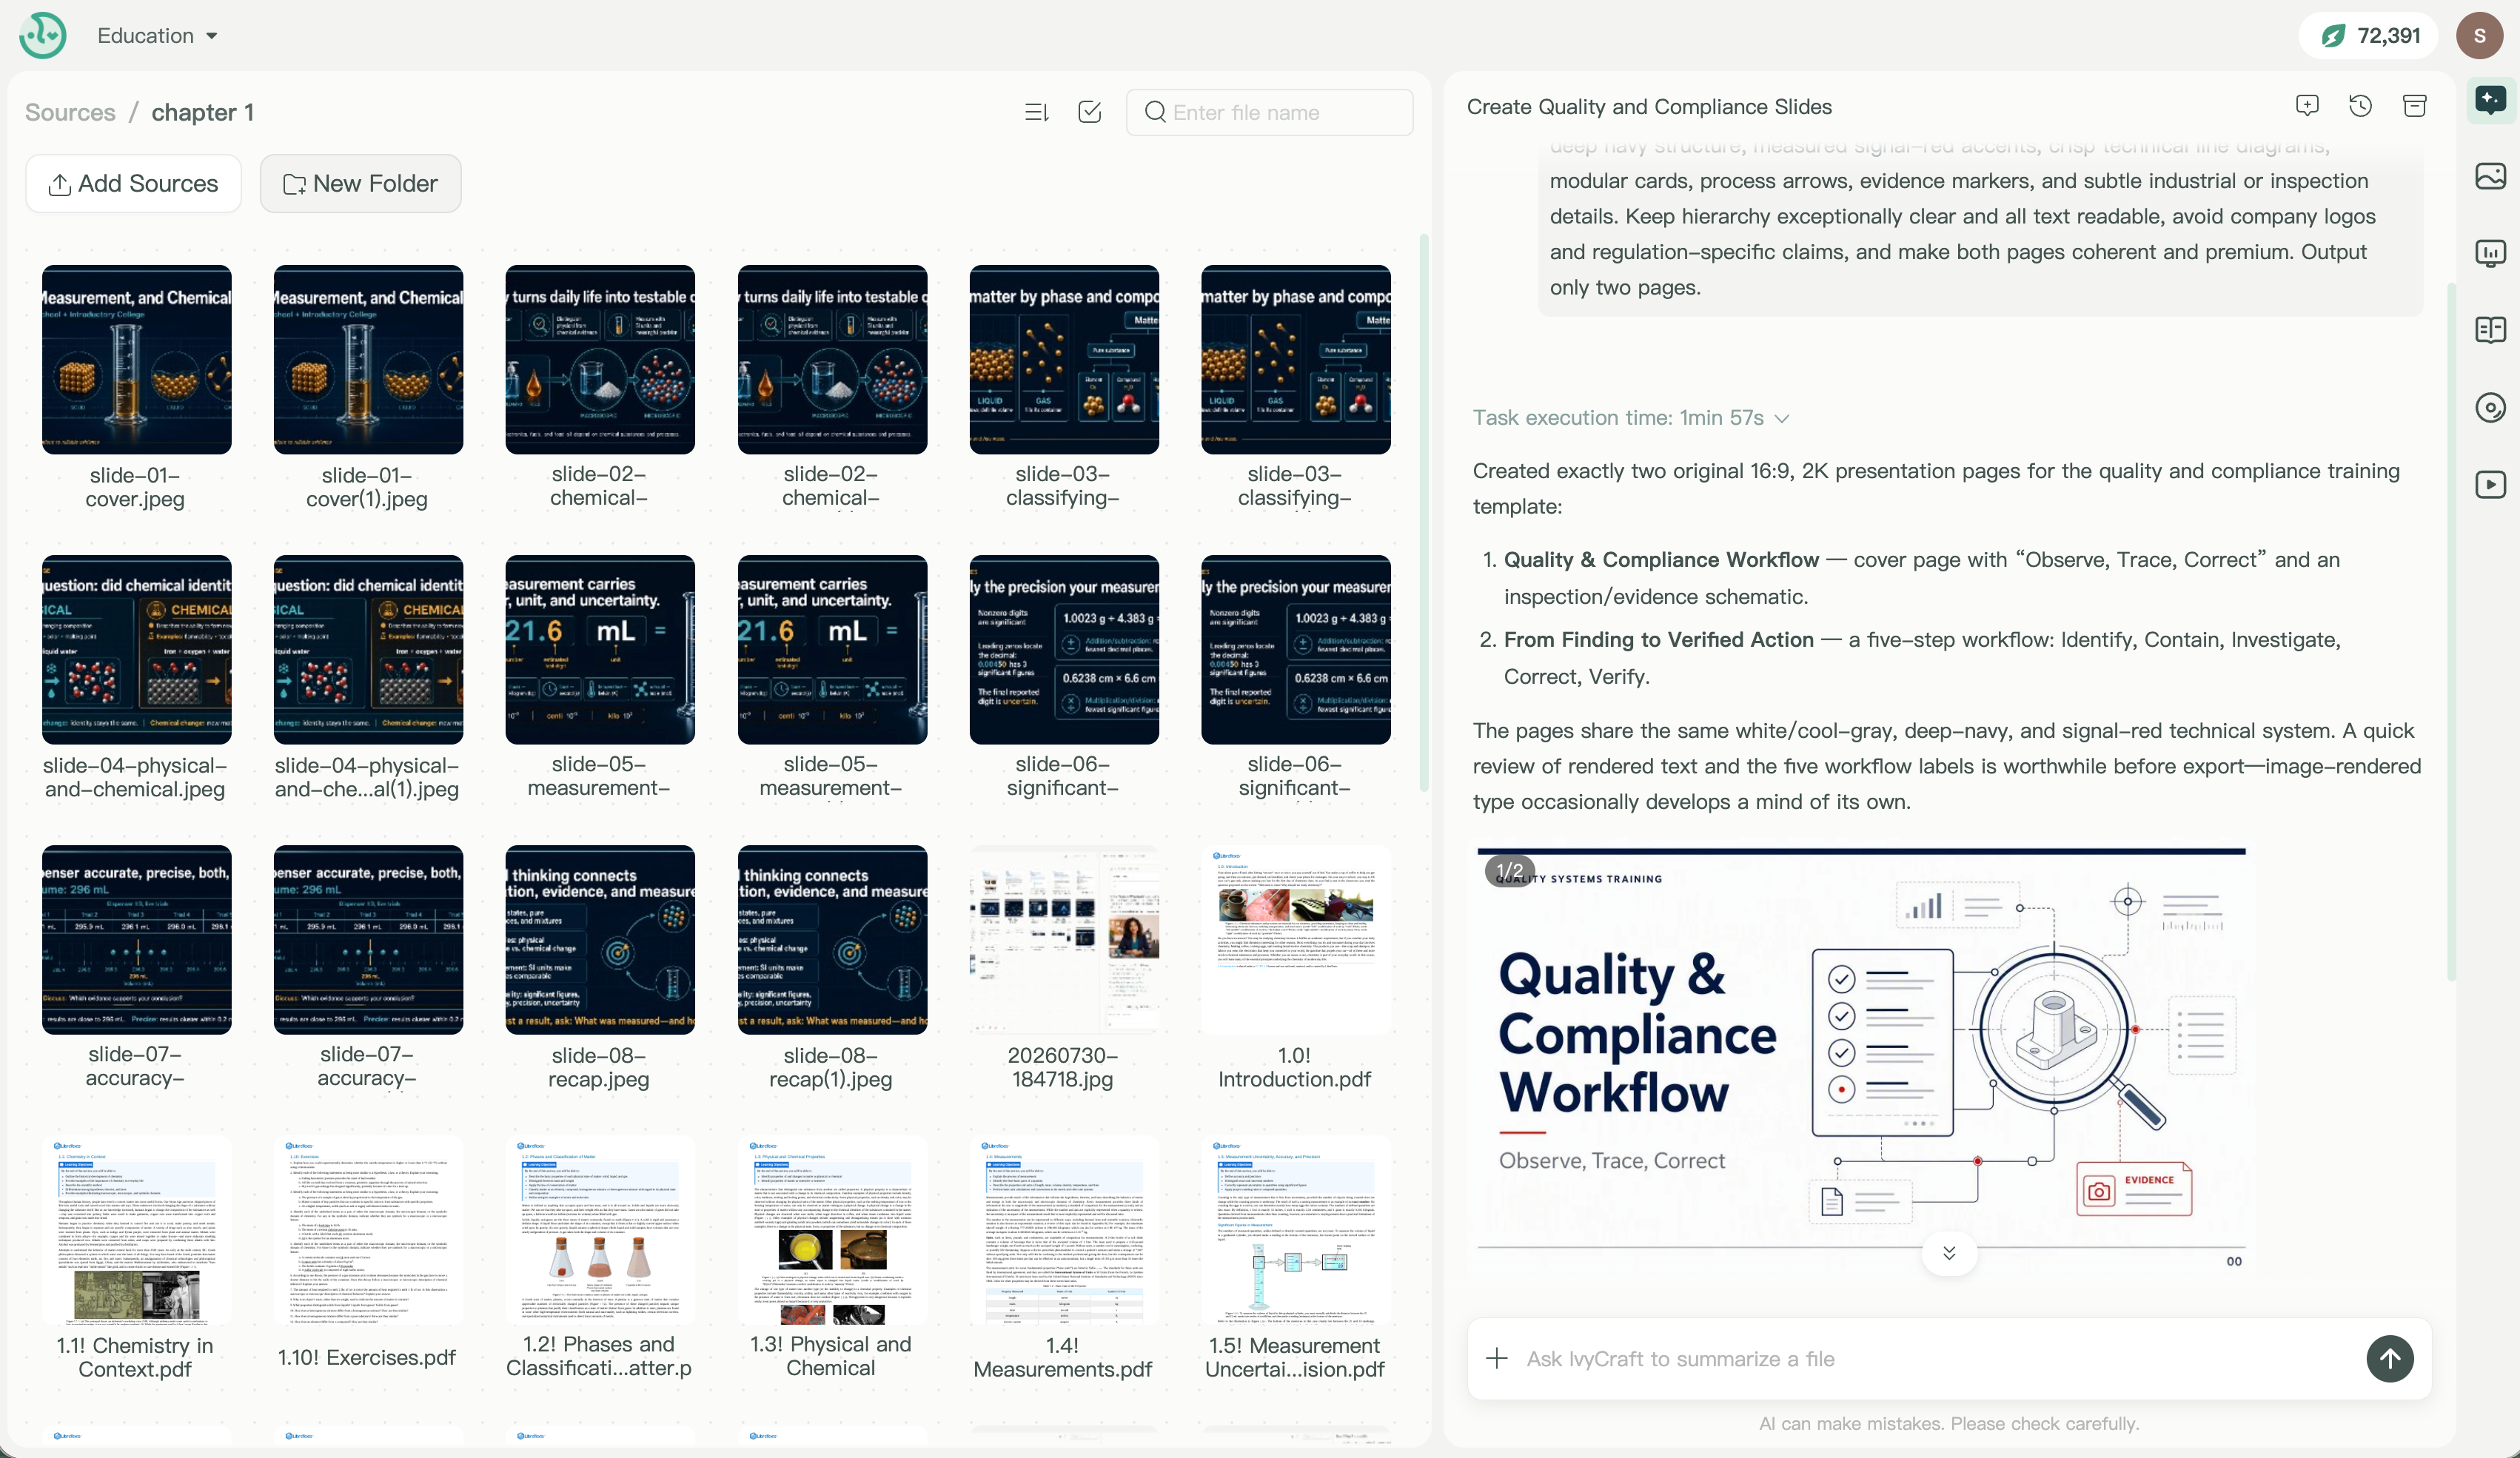The image size is (2520, 1458).
Task: Open the archive box icon
Action: (x=2415, y=106)
